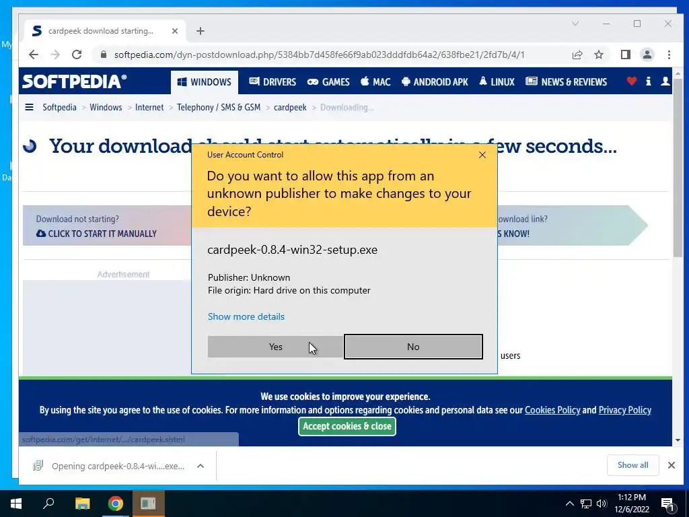Open the Games section
Image resolution: width=689 pixels, height=517 pixels.
(328, 82)
